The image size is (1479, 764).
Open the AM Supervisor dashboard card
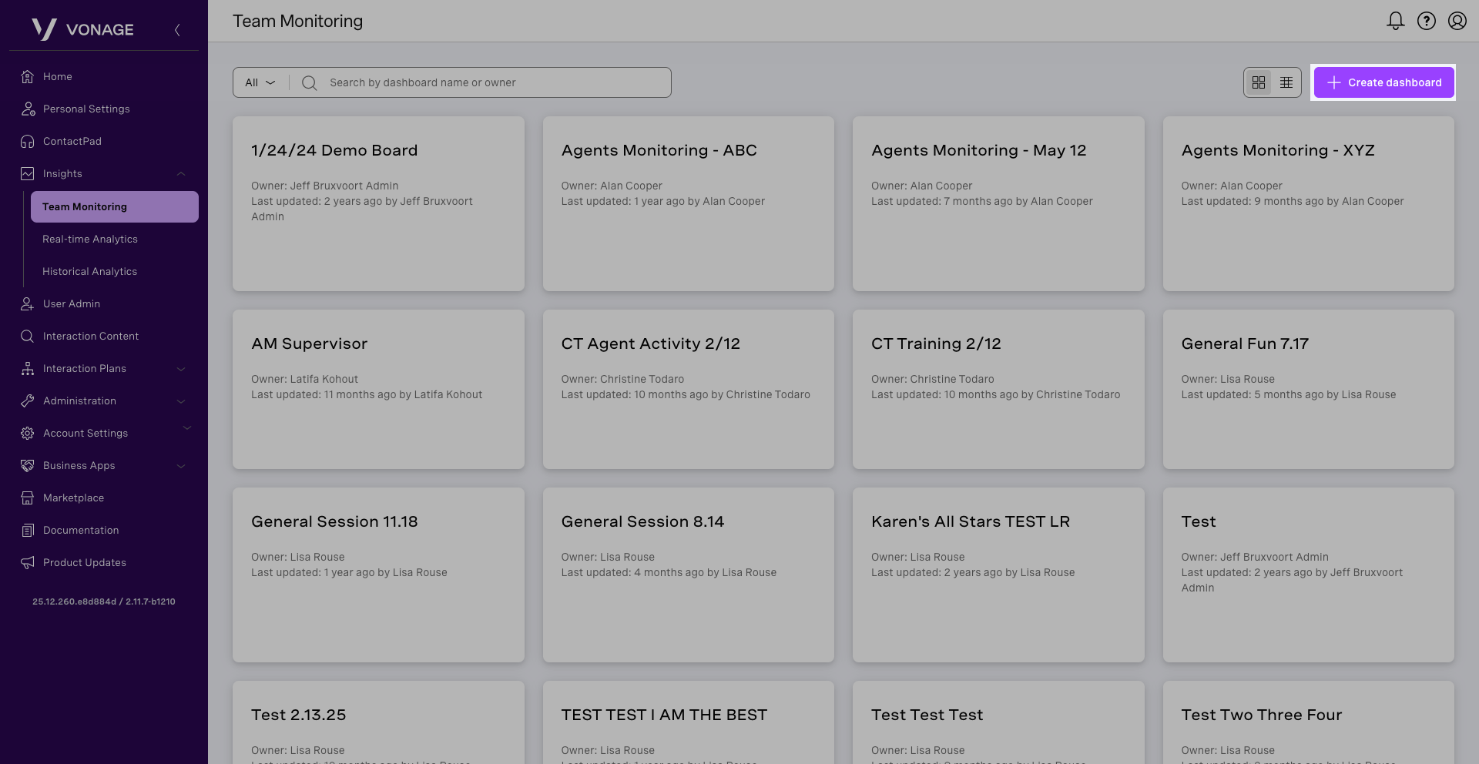378,389
